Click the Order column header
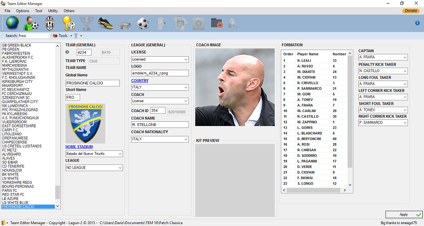Screen dimensions: 424x226 click(288, 54)
